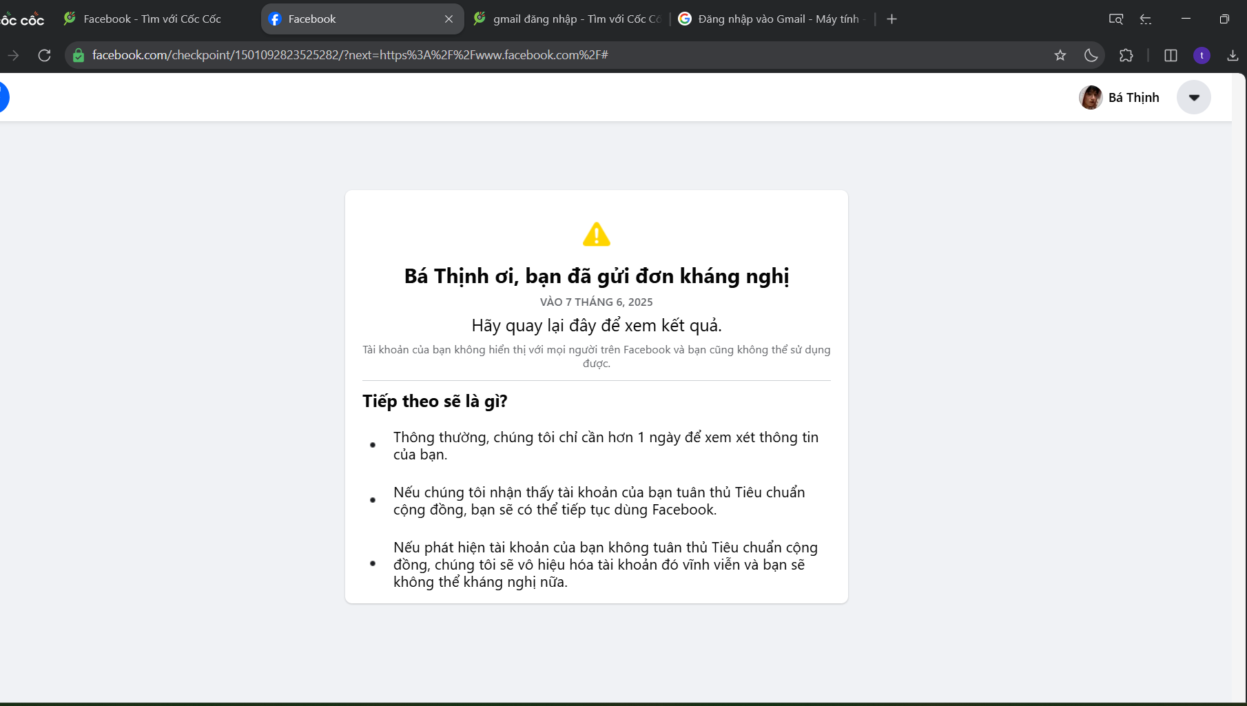Toggle dark mode with the moon icon
Screen dimensions: 1247x706
point(1091,55)
